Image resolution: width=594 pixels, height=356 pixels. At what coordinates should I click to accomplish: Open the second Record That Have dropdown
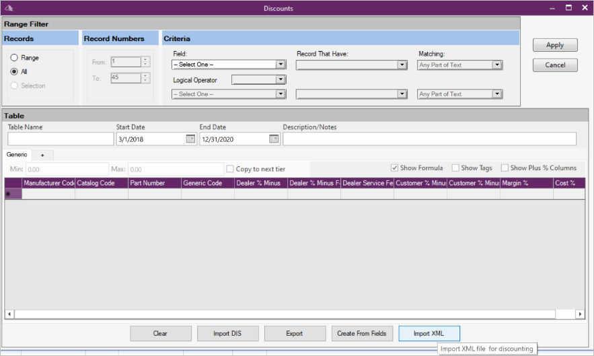(x=402, y=94)
